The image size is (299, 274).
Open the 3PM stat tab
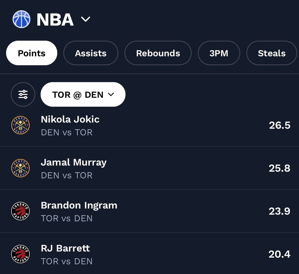tap(219, 53)
